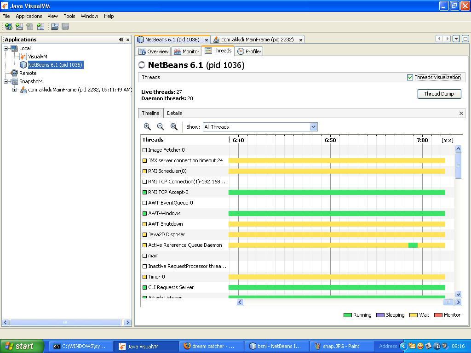
Task: Click the Scale to Fit zoom icon
Action: click(174, 127)
